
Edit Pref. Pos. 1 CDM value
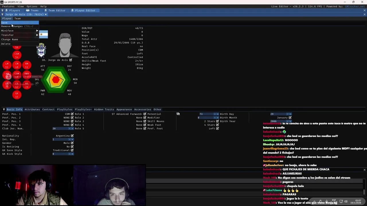[x=72, y=114]
